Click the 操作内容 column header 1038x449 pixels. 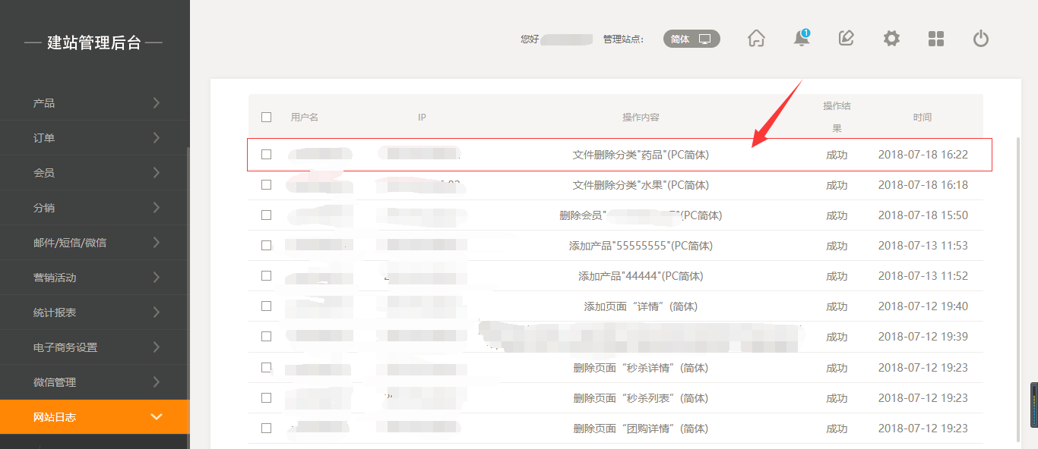click(641, 118)
